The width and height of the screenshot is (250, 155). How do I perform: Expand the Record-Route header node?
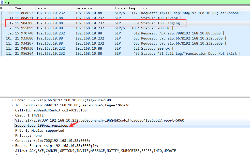coord(12,146)
